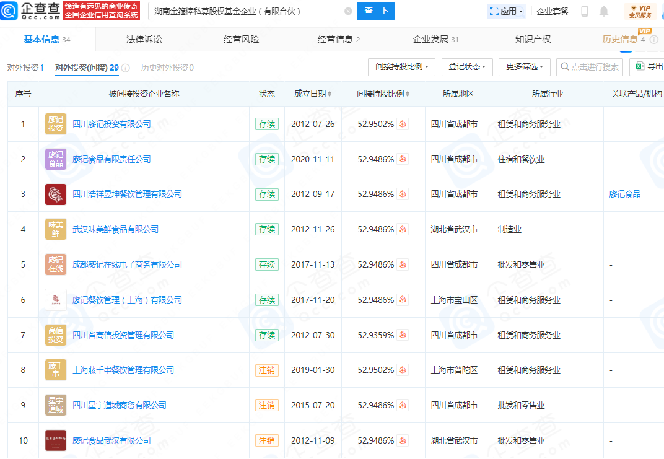Click the 点击进行搜索 table search box
The image size is (664, 459).
coord(590,67)
